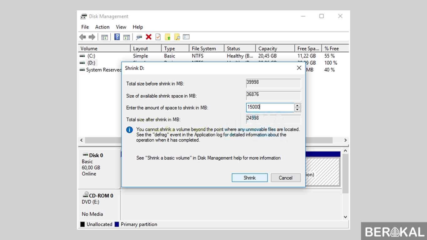Click the 100 % free cell

[x=331, y=63]
